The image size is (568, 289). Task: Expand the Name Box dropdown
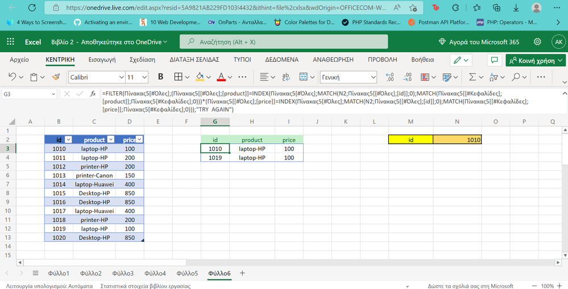53,94
